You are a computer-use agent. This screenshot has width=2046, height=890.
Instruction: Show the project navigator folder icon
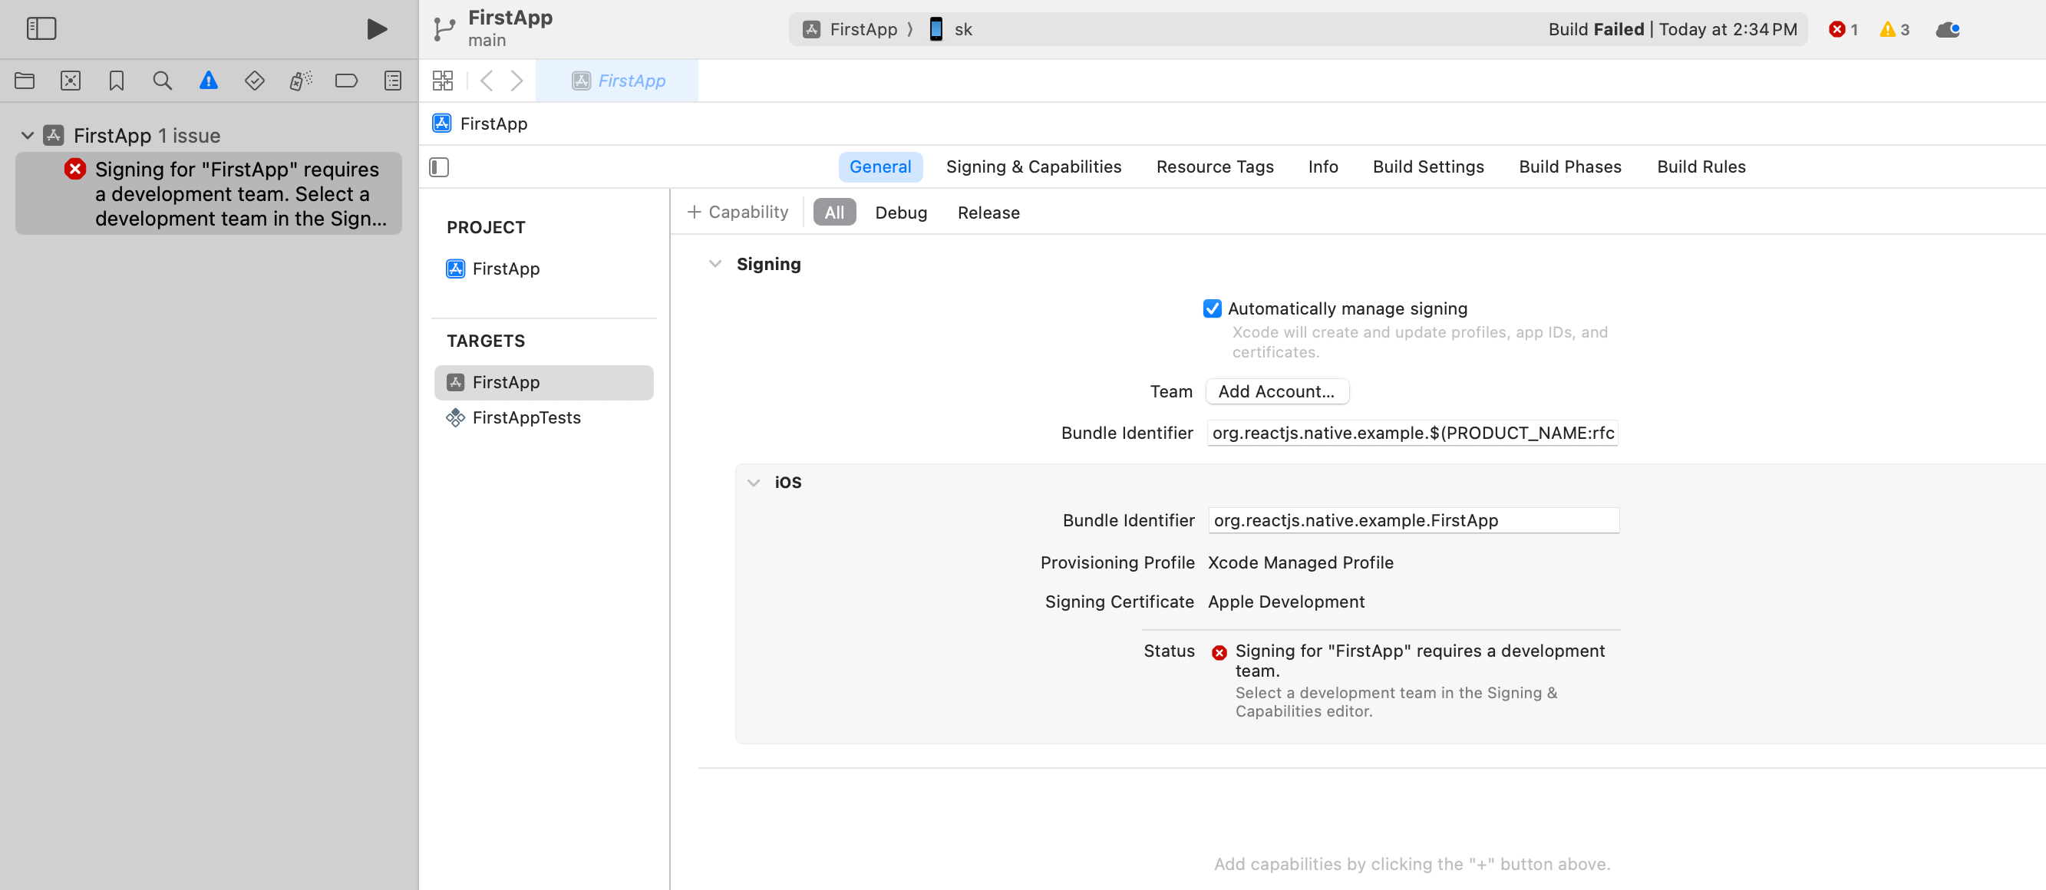click(25, 81)
